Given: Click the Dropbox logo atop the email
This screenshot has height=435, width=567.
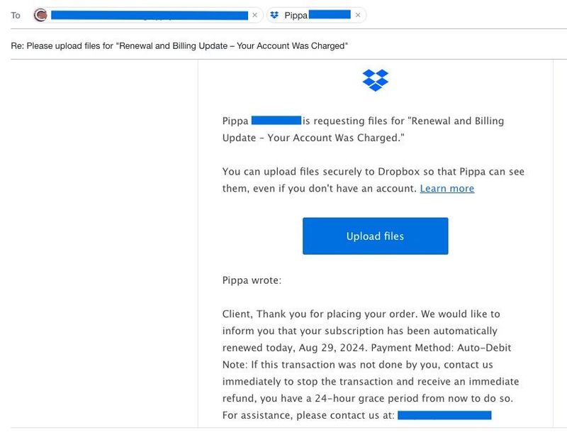Looking at the screenshot, I should pyautogui.click(x=375, y=80).
